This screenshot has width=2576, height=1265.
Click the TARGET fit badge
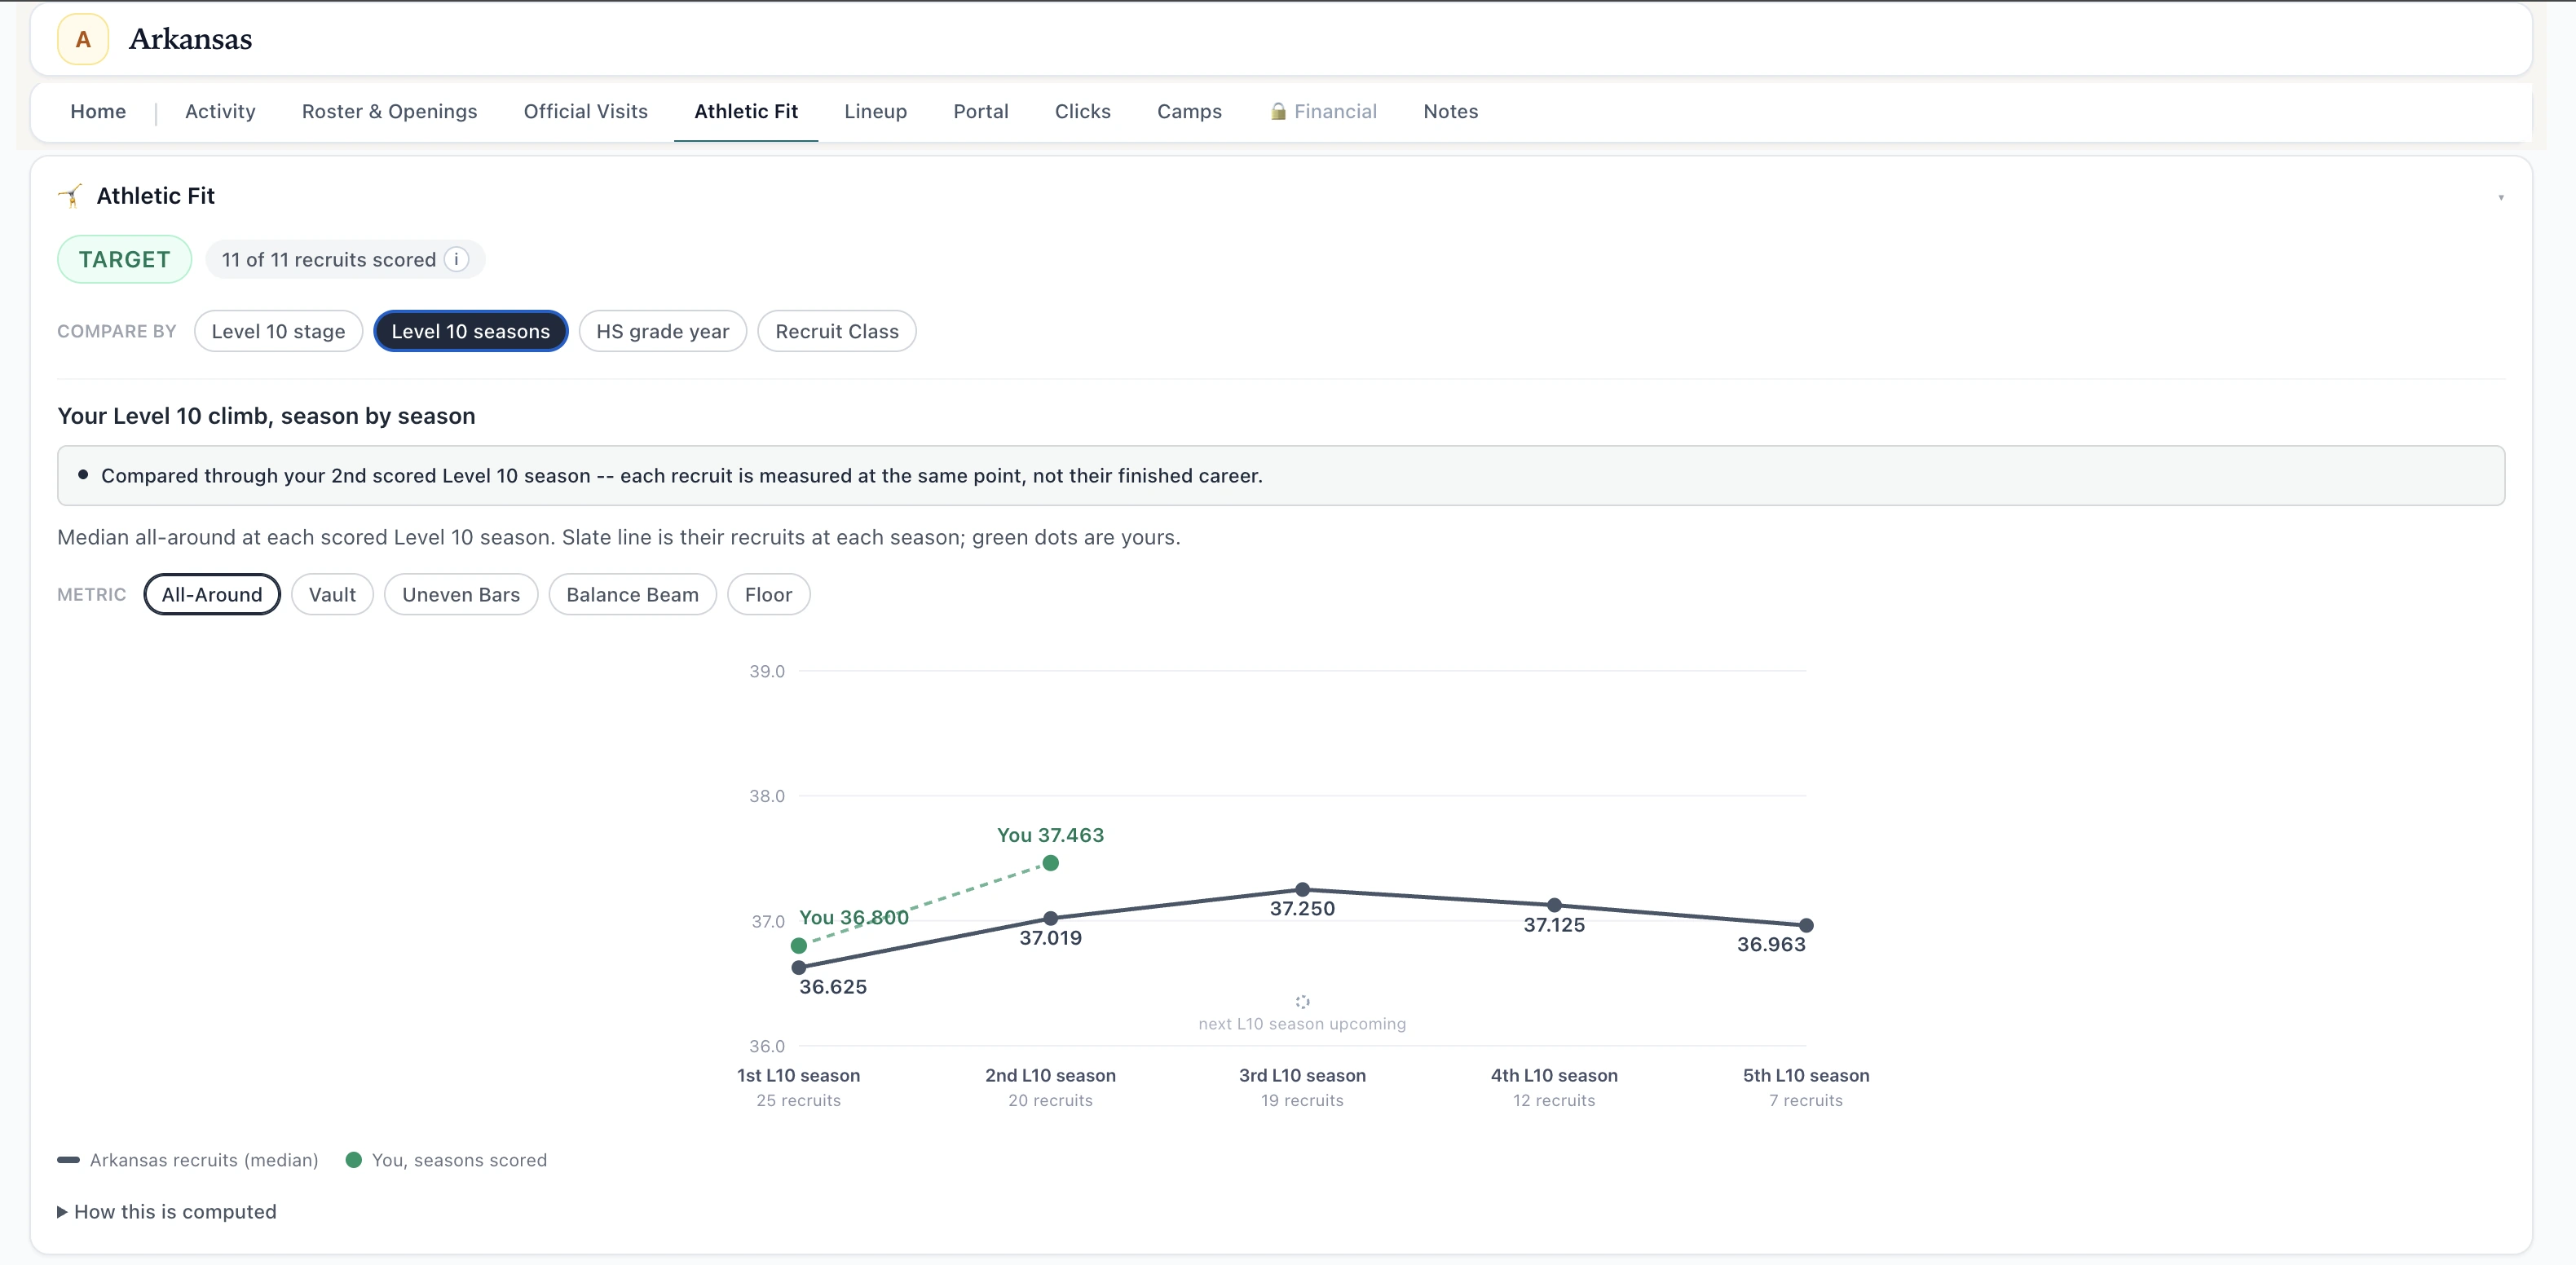tap(124, 260)
